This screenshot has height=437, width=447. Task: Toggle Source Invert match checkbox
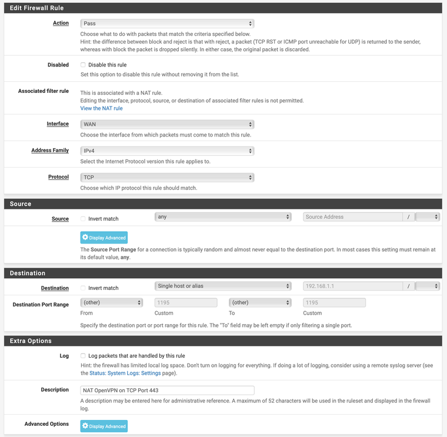tap(83, 219)
